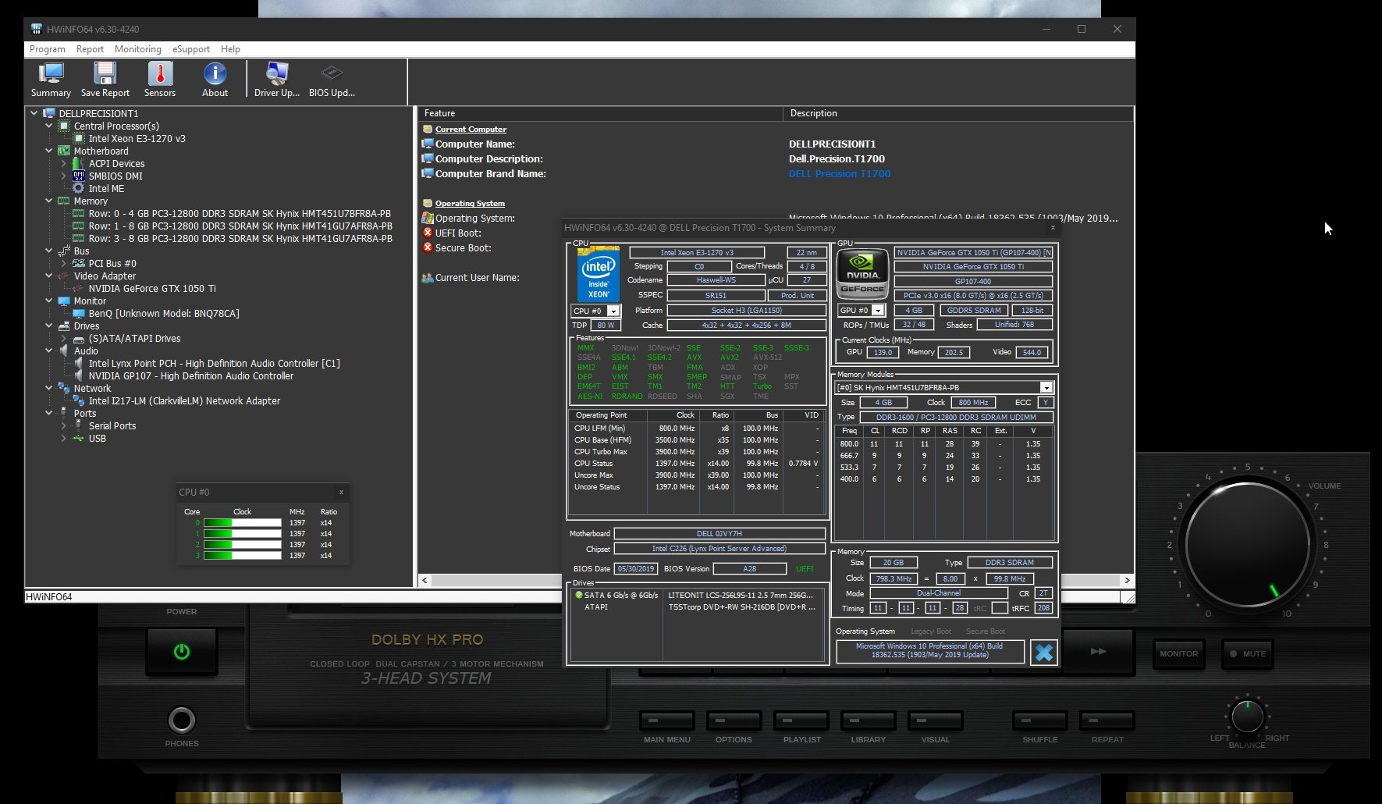
Task: Toggle SHUFFLE on the audio player
Action: coord(1040,721)
